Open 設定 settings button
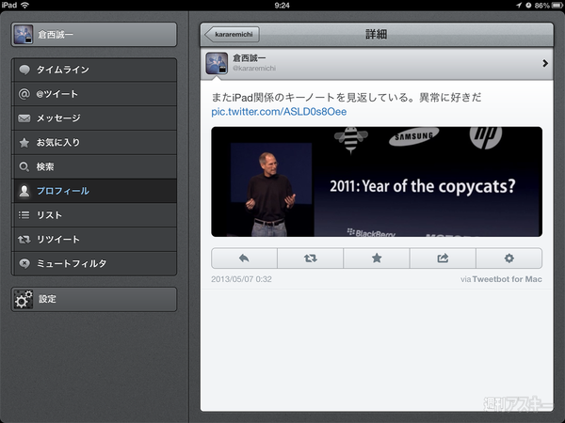This screenshot has width=565, height=423. [x=94, y=299]
